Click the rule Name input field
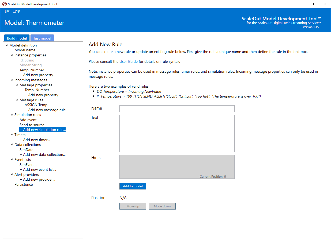The image size is (331, 244). [177, 109]
